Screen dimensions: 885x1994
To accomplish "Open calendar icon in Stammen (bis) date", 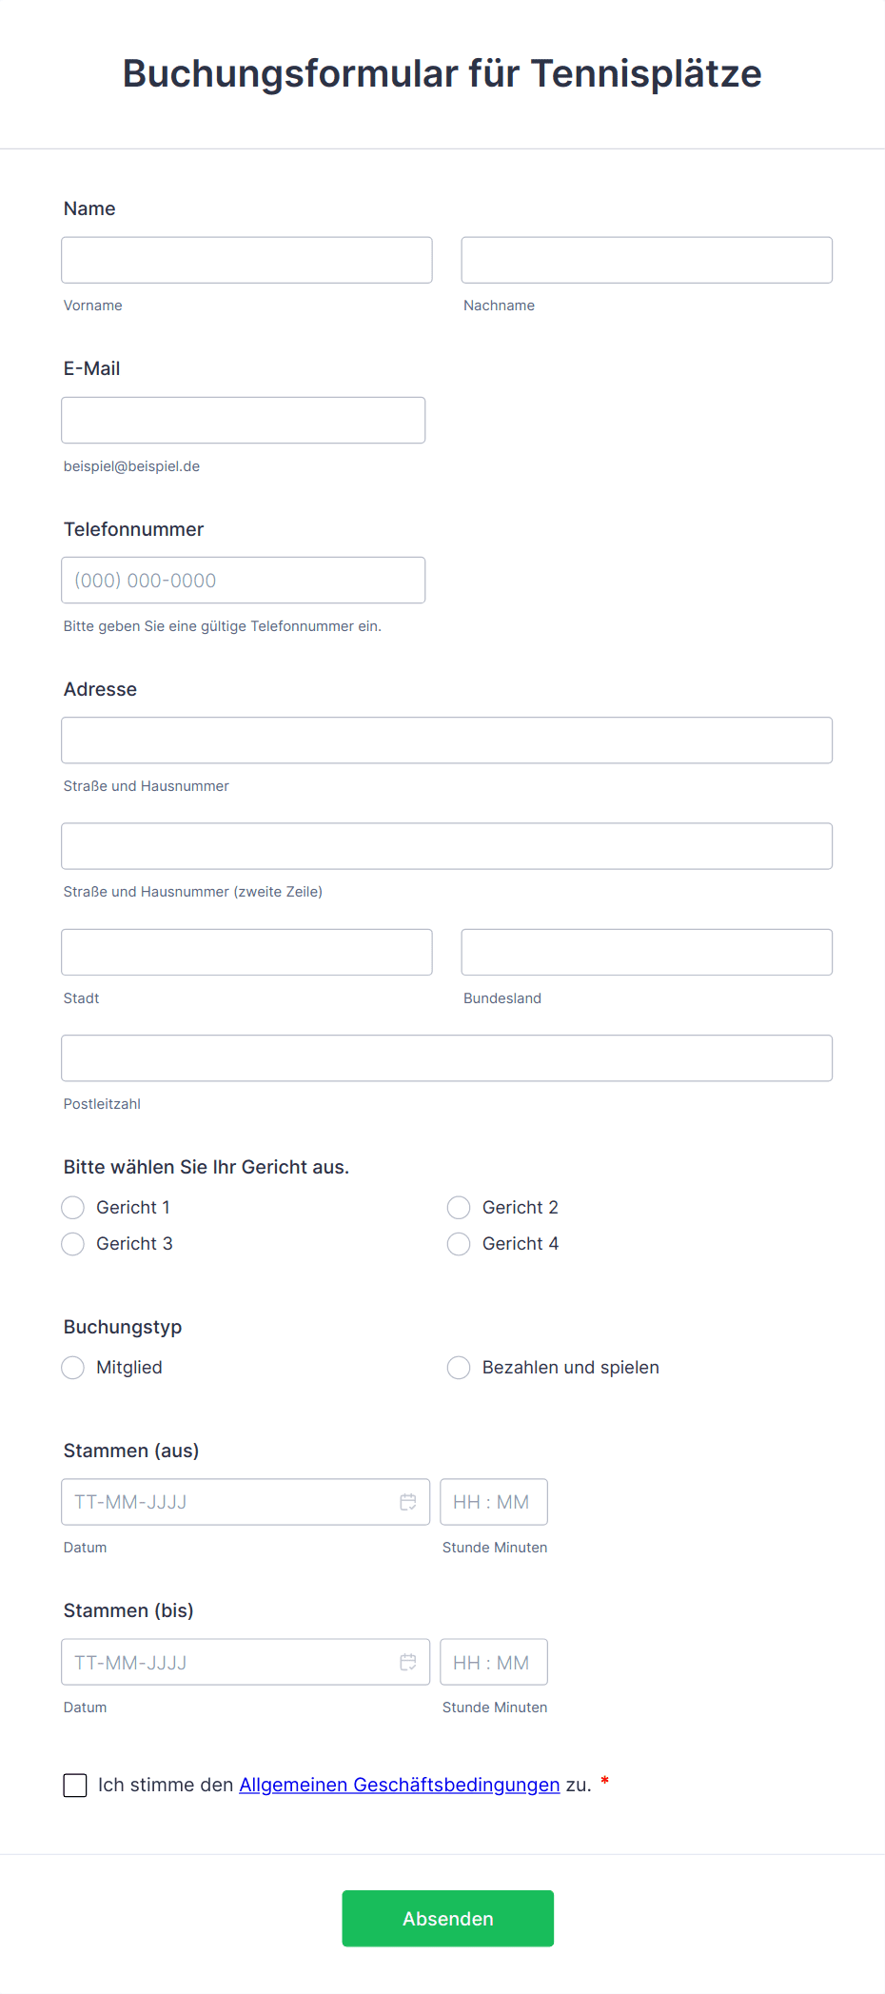I will tap(408, 1662).
